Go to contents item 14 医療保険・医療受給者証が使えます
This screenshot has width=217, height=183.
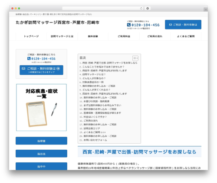pos(102,113)
